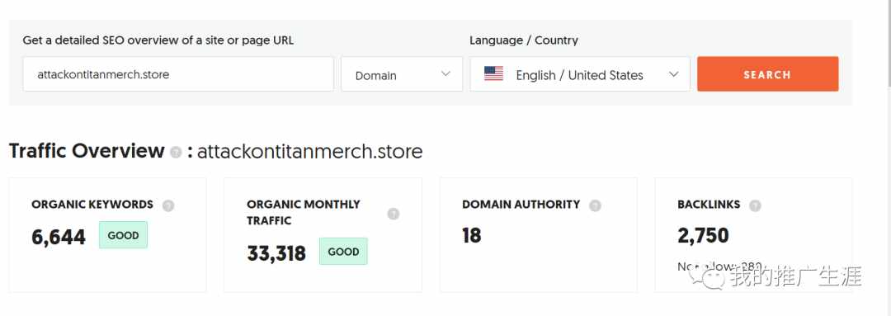
Task: Click help icon beside Domain Authority
Action: point(595,205)
